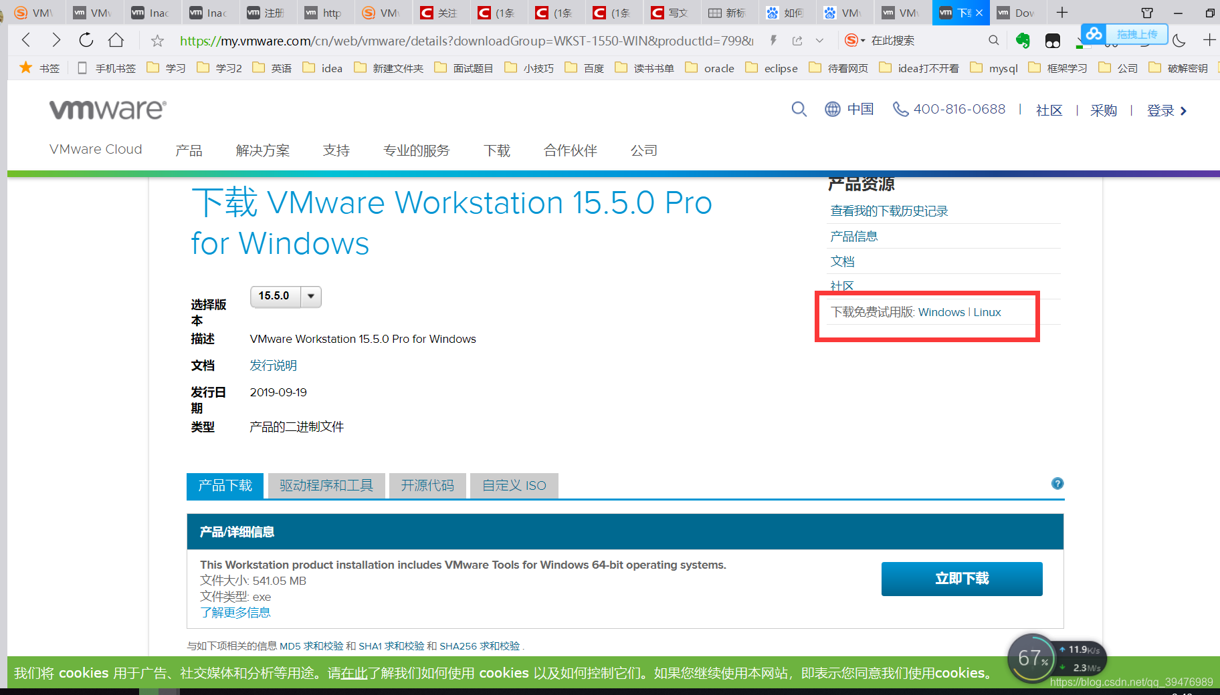Open the 社区 link in header

(x=1049, y=110)
